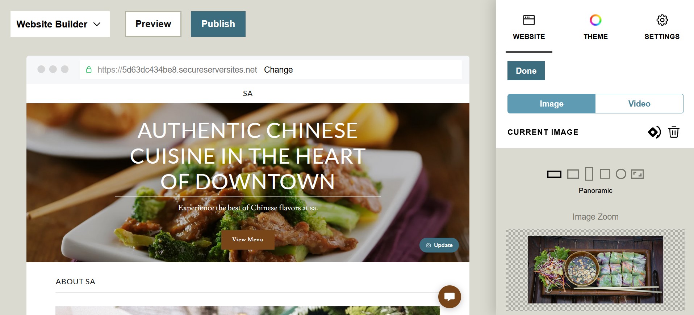This screenshot has width=694, height=315.
Task: Open the image editor icon beside trash
Action: 654,132
